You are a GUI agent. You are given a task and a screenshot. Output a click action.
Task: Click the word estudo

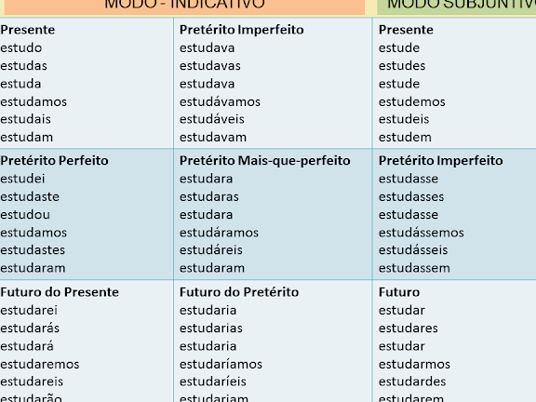point(21,47)
